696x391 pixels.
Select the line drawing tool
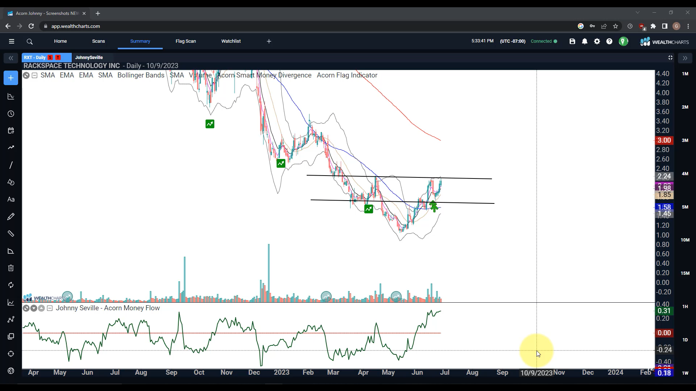click(x=11, y=165)
